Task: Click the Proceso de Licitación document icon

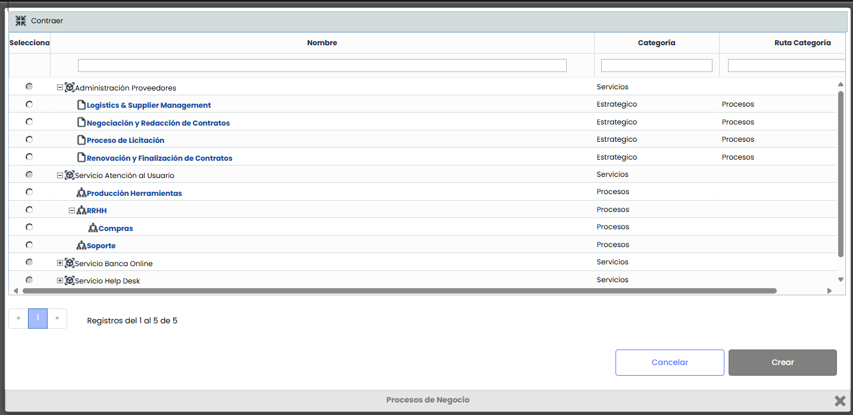Action: click(82, 141)
